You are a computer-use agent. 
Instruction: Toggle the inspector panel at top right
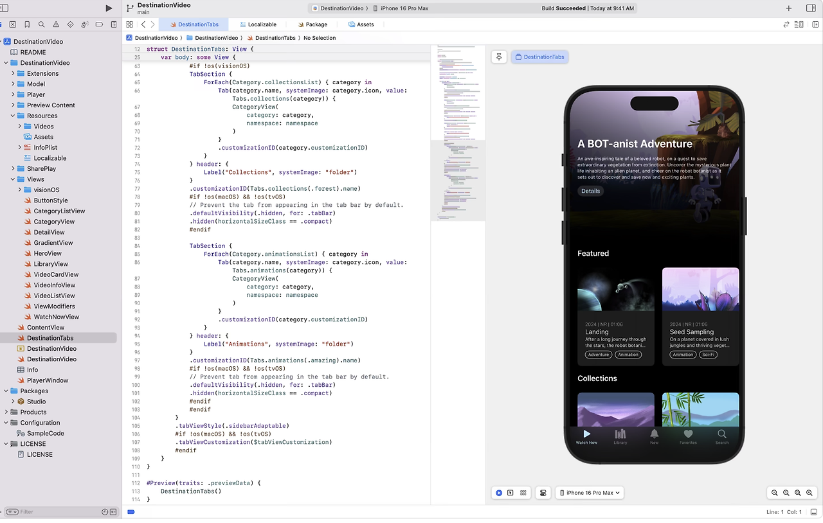(810, 8)
